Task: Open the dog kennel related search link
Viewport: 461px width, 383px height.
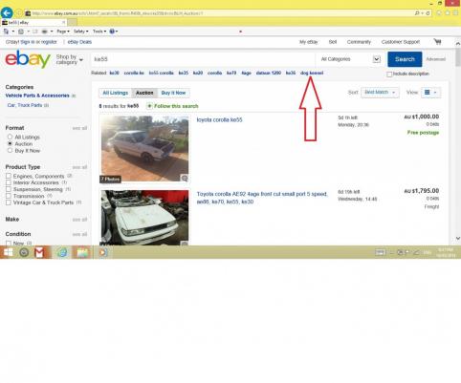Action: [312, 73]
